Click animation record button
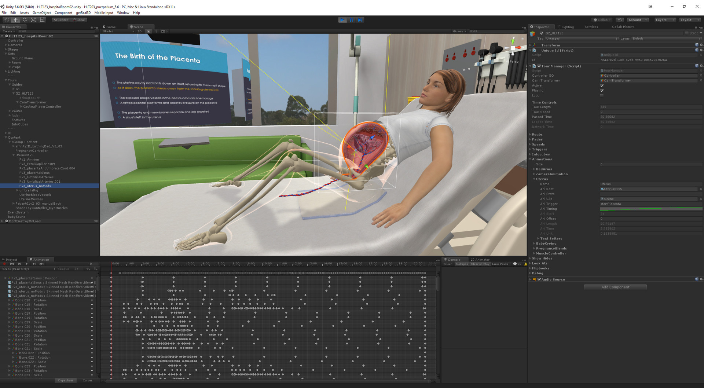Viewport: 704px width, 388px height. [4, 264]
